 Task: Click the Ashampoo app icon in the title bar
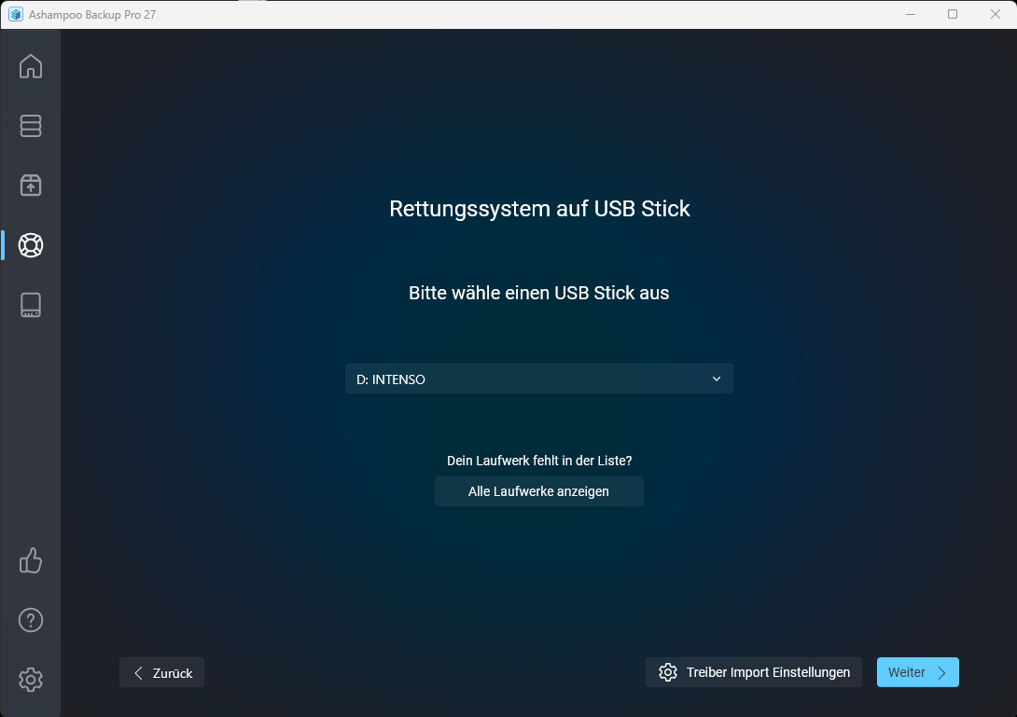pyautogui.click(x=16, y=14)
